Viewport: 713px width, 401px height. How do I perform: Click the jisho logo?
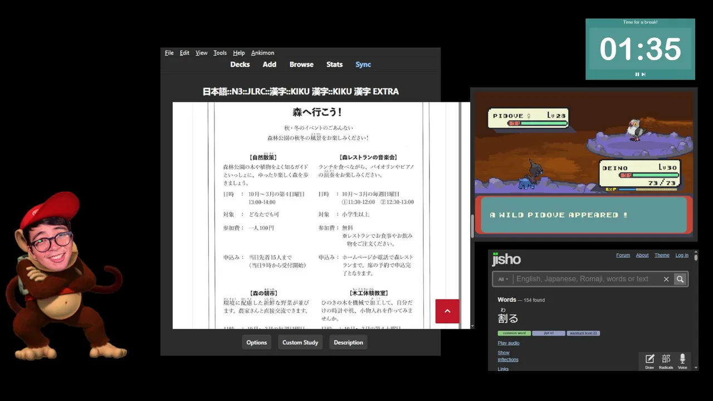pyautogui.click(x=506, y=259)
